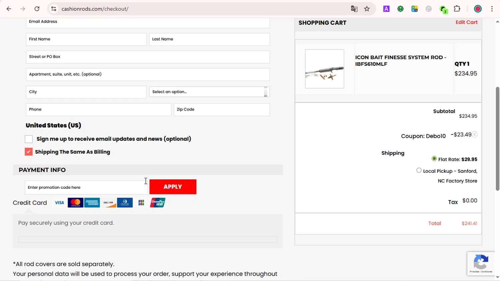The width and height of the screenshot is (500, 281).
Task: Click the Street or PO Box field
Action: point(148,57)
